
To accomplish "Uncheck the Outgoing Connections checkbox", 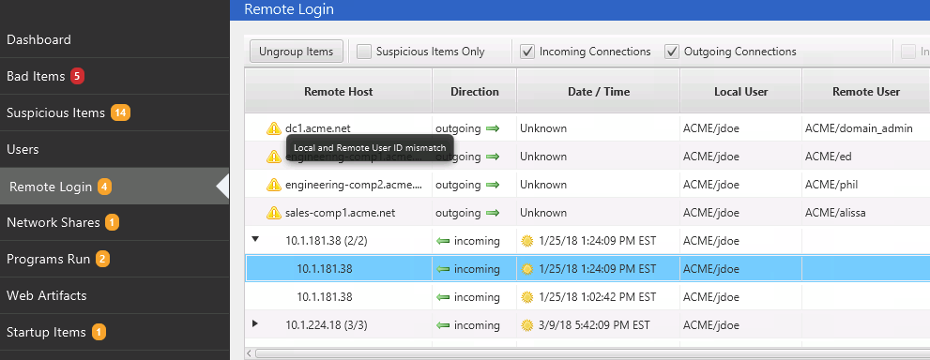I will (672, 52).
